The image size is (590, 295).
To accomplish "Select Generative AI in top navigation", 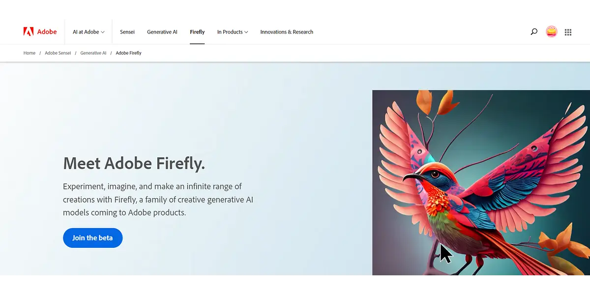I will [162, 32].
